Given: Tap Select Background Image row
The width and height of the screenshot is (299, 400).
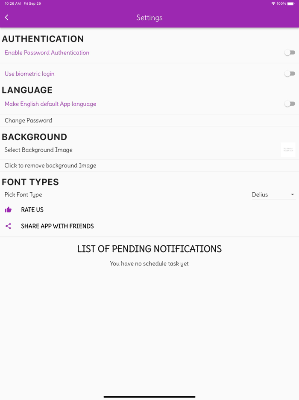Looking at the screenshot, I should pos(38,150).
